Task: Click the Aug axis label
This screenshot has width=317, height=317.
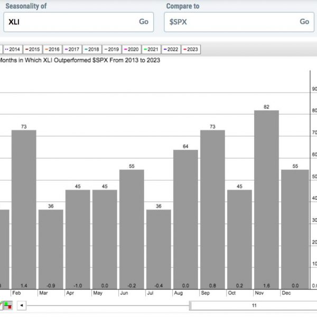Action: pyautogui.click(x=178, y=293)
